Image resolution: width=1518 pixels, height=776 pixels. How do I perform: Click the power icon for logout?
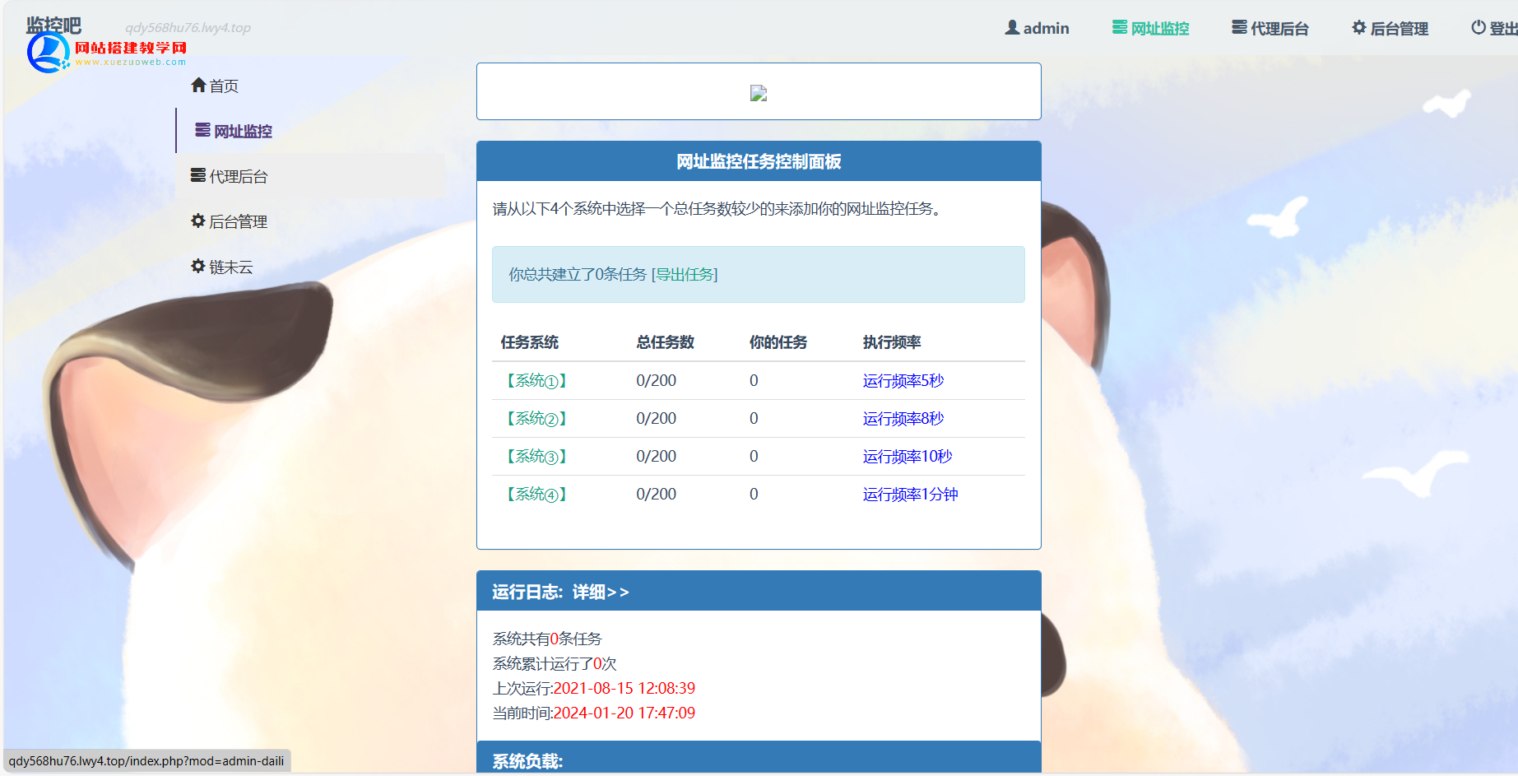pos(1479,27)
